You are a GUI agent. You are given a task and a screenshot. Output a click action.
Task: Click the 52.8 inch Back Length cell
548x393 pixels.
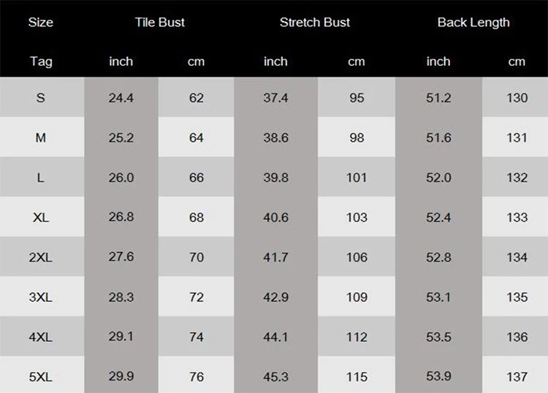point(438,257)
